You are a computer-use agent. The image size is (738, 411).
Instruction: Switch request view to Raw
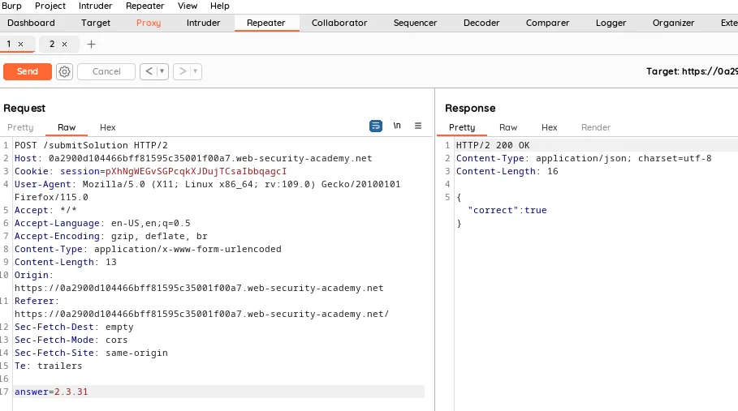(x=67, y=128)
